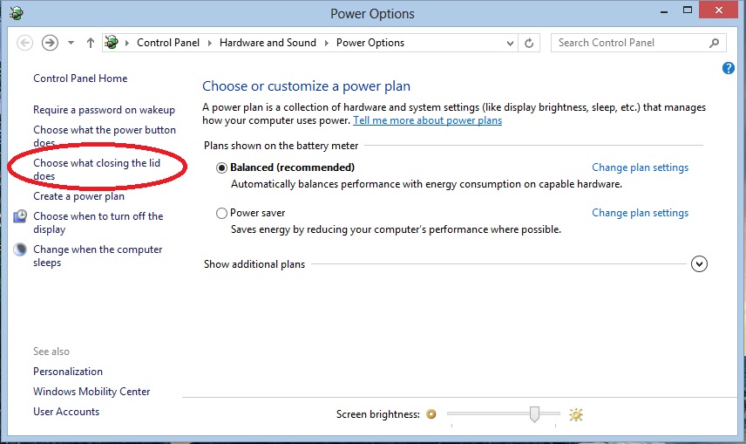Screen dimensions: 746x444
Task: Click the low brightness icon
Action: point(431,414)
